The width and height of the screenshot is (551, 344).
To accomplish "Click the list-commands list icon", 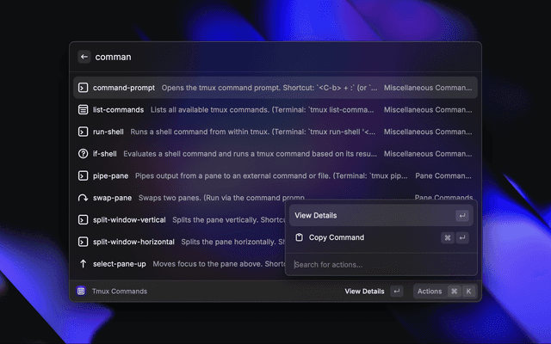I will tap(83, 110).
